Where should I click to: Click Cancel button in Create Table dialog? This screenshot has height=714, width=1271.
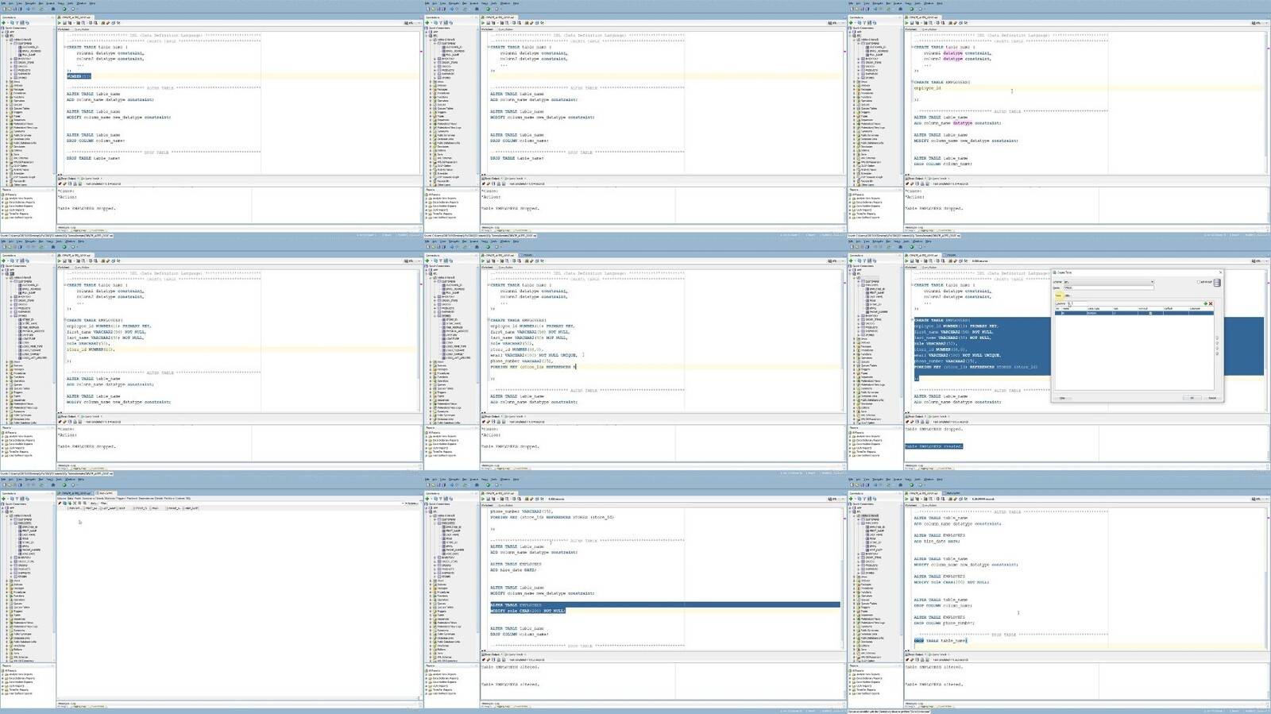(x=1211, y=398)
